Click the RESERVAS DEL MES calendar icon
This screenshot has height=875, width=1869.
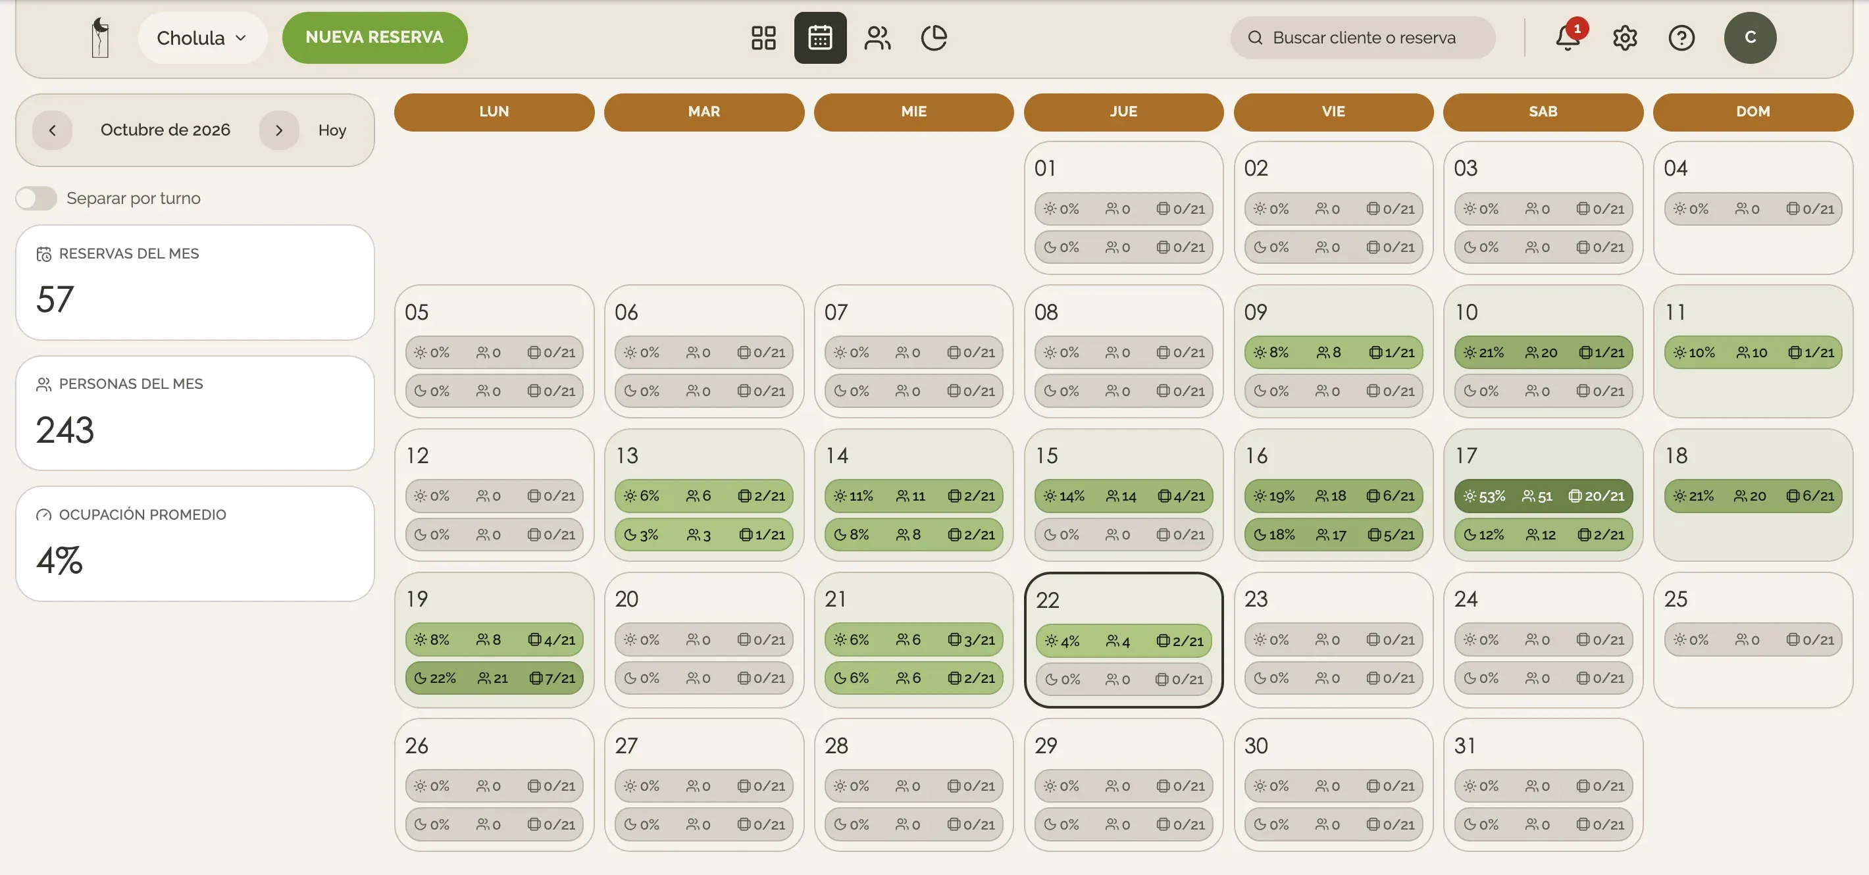pyautogui.click(x=43, y=254)
